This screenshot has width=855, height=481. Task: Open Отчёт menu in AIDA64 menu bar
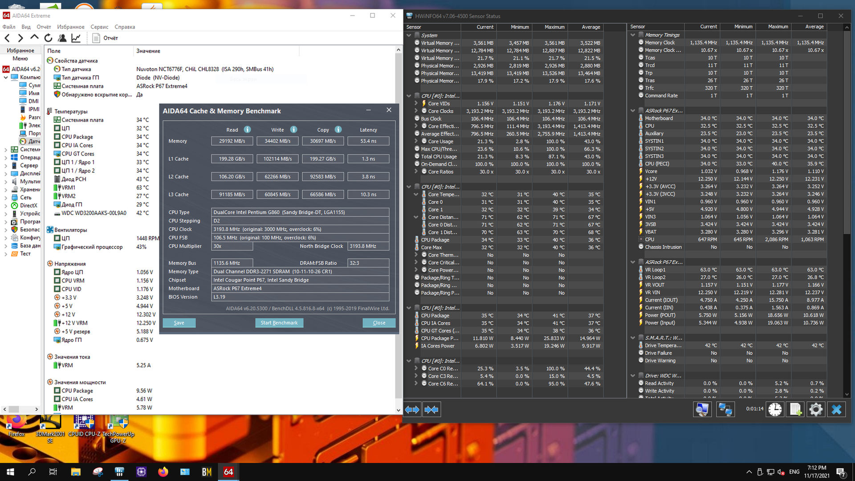[x=44, y=27]
